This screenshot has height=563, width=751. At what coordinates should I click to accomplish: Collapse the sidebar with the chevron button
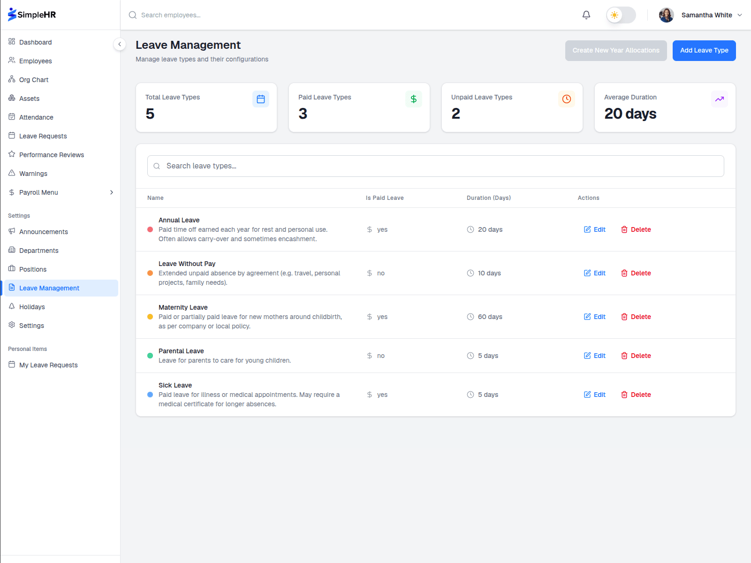[120, 44]
